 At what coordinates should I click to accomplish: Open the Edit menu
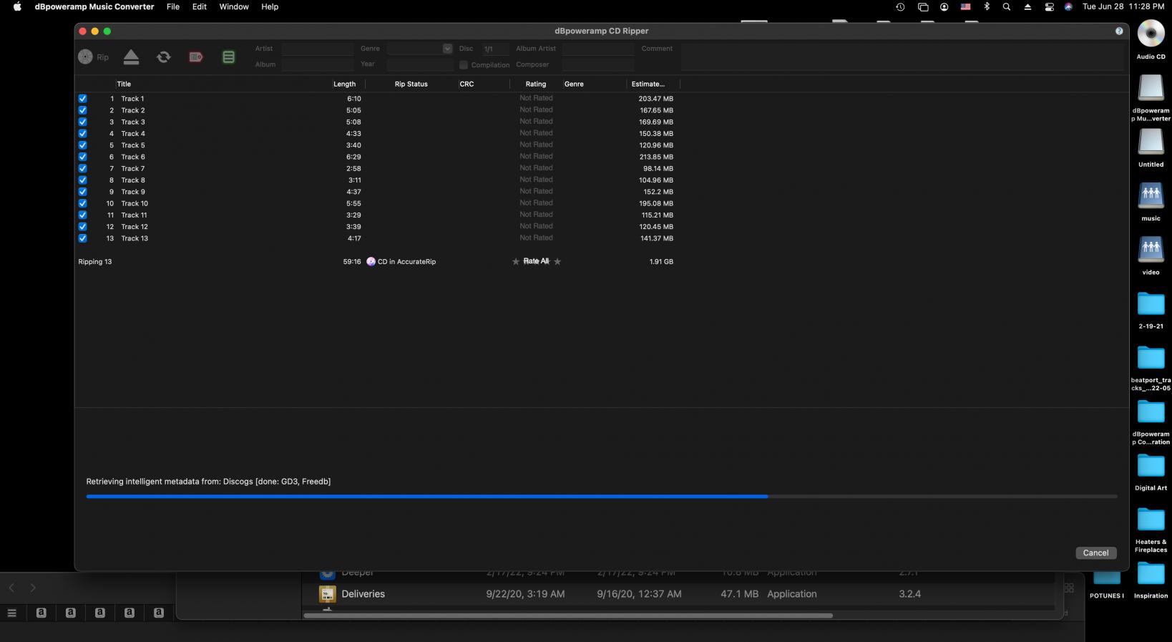(200, 7)
